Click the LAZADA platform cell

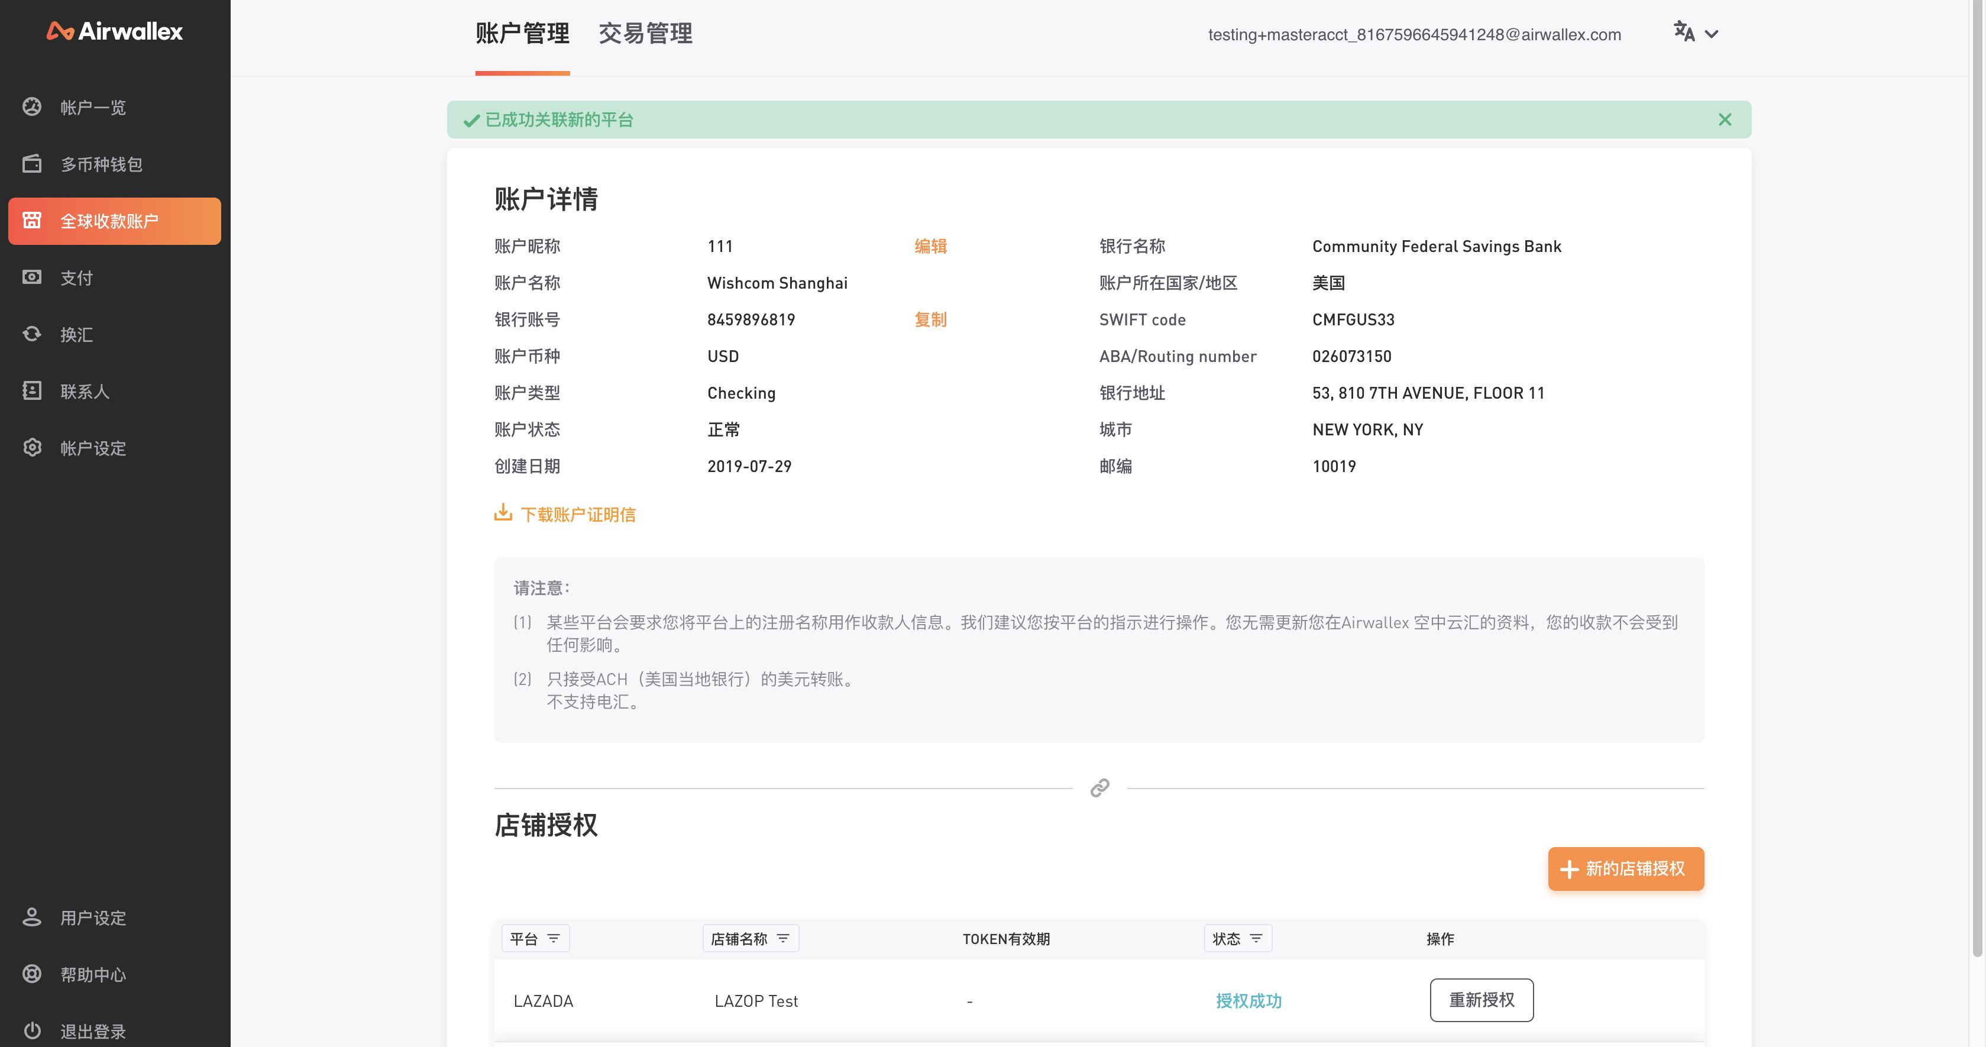click(543, 1001)
